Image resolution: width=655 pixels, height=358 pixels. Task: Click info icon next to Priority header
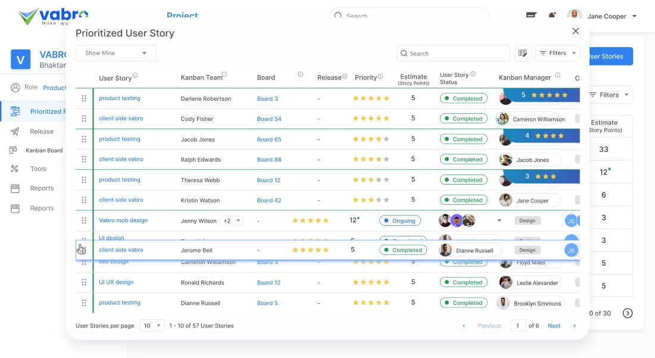click(380, 76)
